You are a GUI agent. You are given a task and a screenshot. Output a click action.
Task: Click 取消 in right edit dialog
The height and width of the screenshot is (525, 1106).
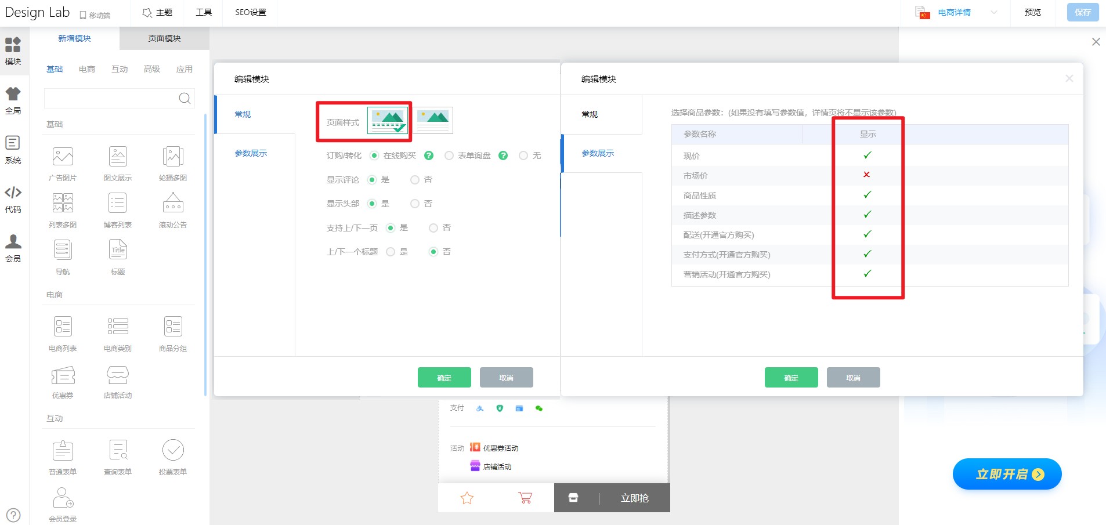pos(854,378)
